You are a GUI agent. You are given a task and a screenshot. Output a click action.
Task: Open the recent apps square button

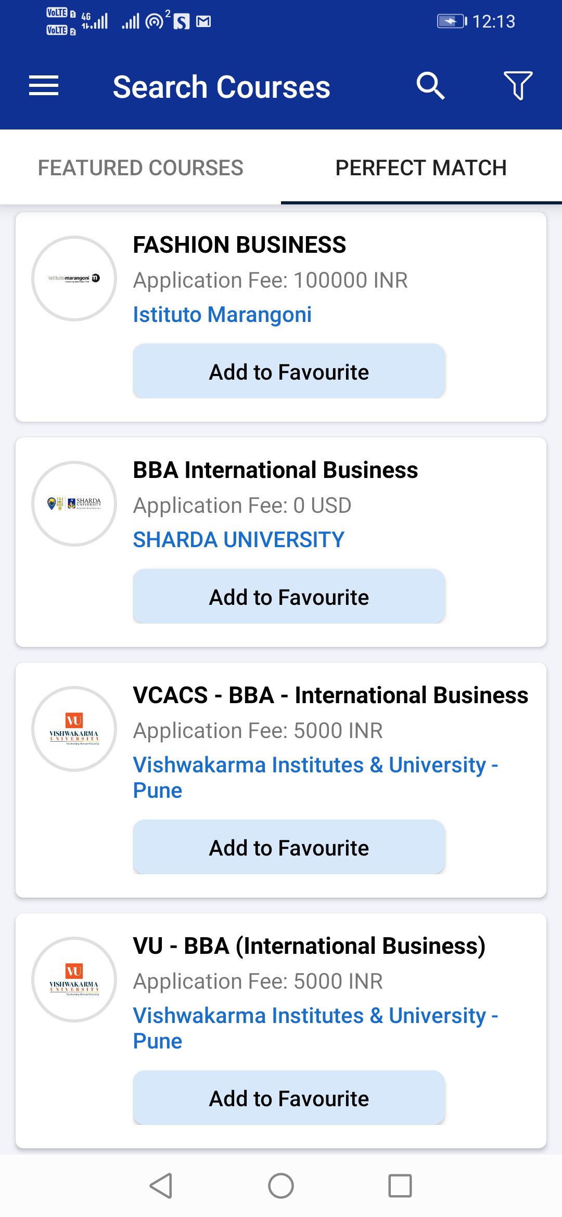pos(400,1186)
